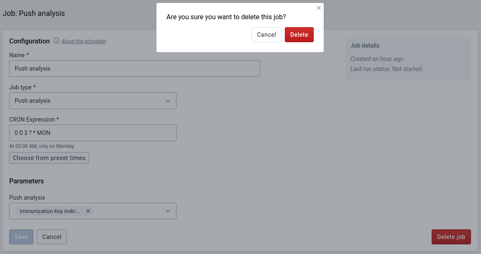This screenshot has height=254, width=481.
Task: Confirm deletion with the Delete button
Action: point(299,35)
